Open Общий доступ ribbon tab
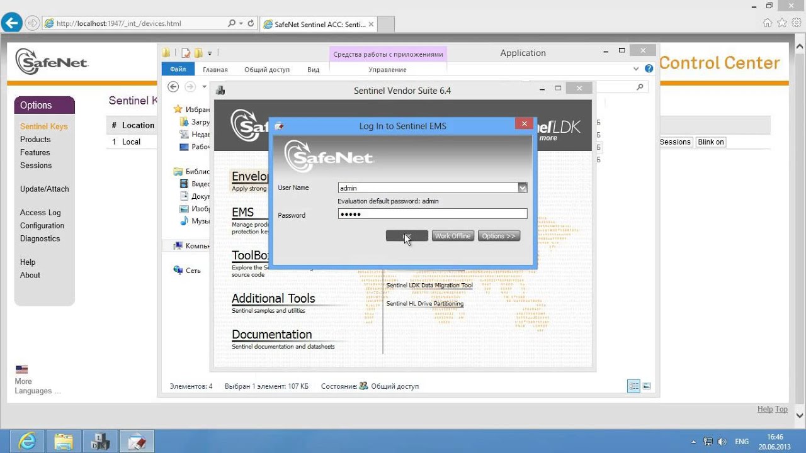This screenshot has width=806, height=453. (x=267, y=69)
